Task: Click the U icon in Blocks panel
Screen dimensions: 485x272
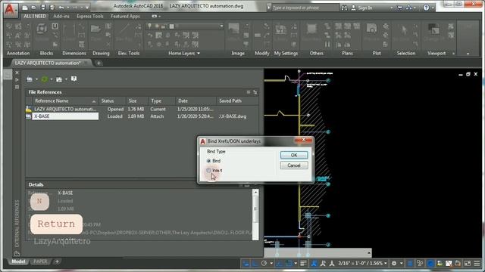Action: (55, 26)
